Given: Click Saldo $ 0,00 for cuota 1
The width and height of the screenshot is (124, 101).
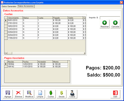Looking at the screenshot, I should pyautogui.click(x=75, y=20).
